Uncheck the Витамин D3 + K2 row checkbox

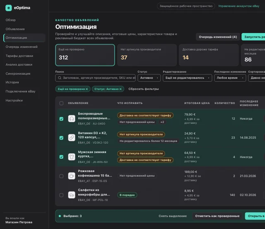click(61, 138)
